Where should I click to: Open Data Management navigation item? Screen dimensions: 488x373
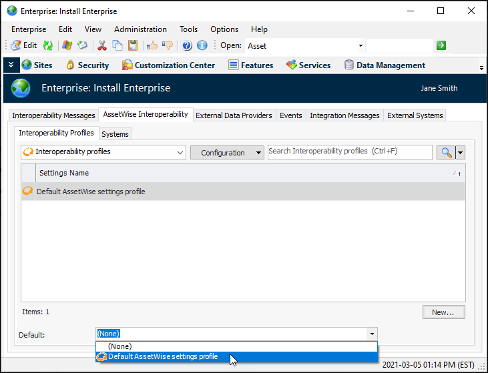coord(385,65)
